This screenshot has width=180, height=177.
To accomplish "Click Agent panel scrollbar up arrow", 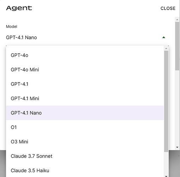I will [177, 20].
